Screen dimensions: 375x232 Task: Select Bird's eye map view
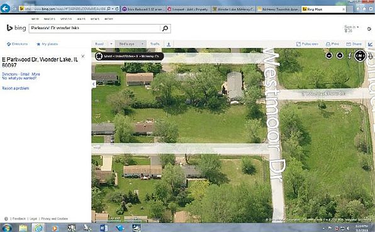(x=126, y=44)
